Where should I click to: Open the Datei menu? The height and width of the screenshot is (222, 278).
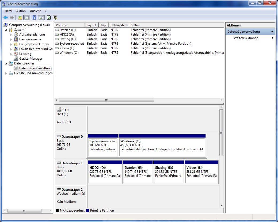click(8, 11)
